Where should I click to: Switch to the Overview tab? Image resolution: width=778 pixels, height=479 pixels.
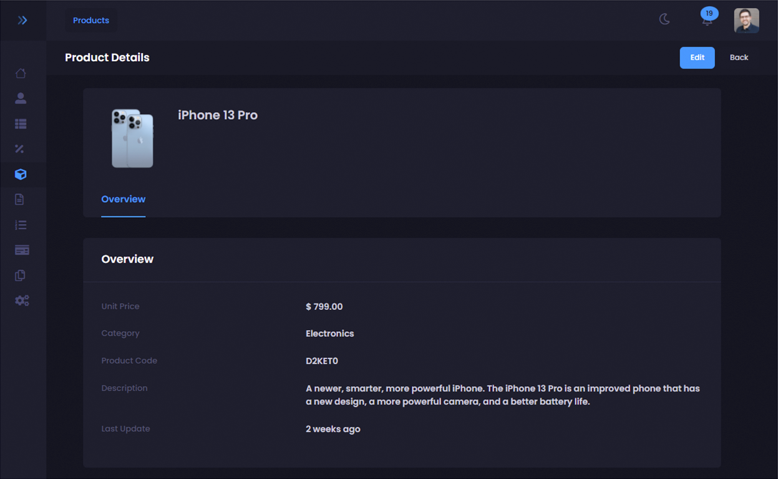(x=123, y=199)
